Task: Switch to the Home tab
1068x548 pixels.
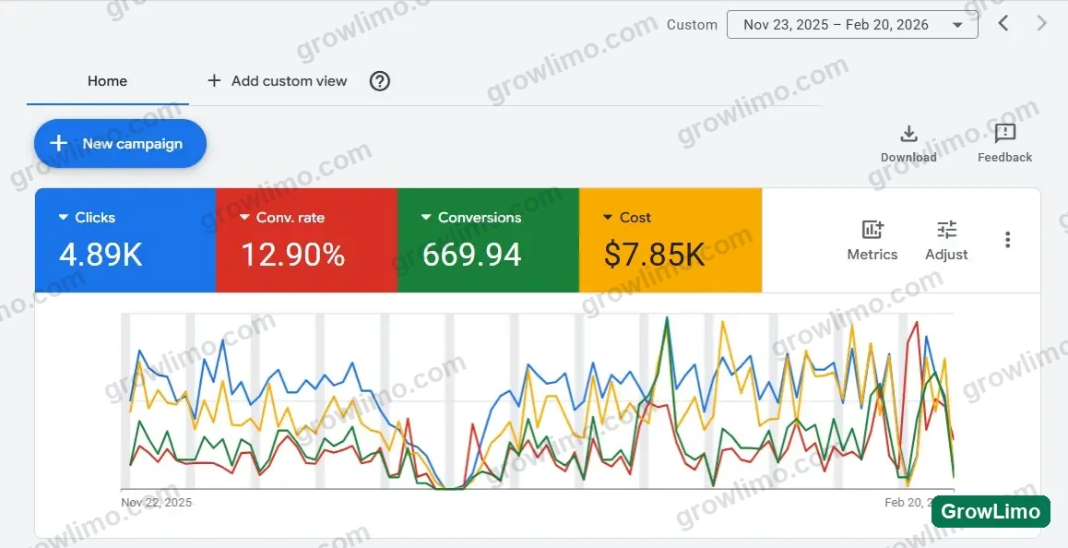Action: [x=107, y=81]
